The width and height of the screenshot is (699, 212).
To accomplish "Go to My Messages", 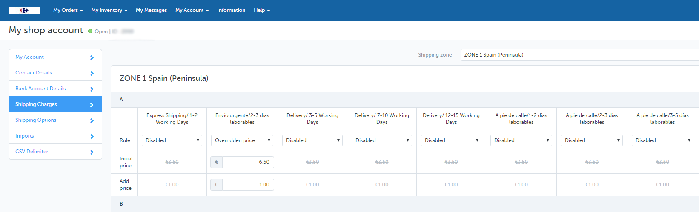I will point(151,10).
